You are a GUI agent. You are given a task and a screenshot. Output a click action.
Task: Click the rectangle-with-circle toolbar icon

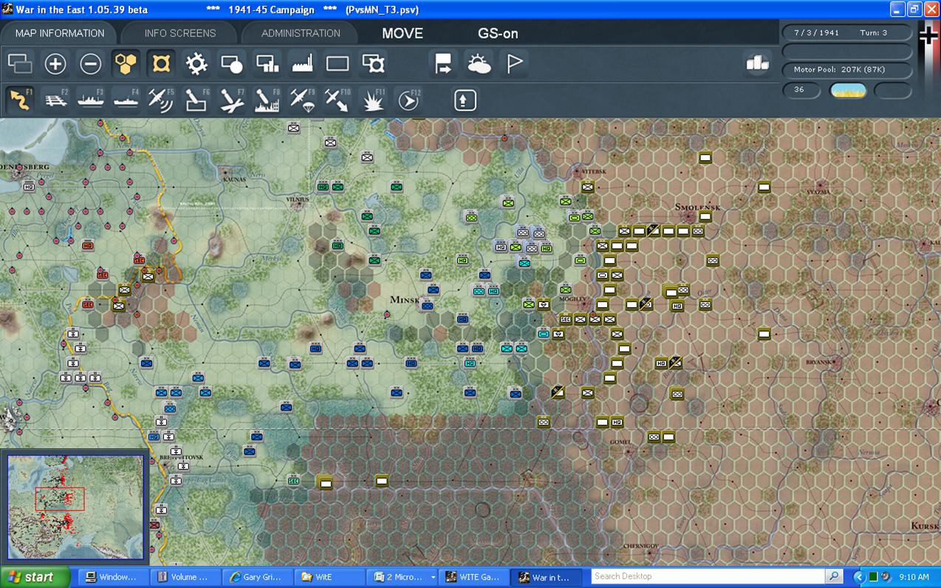[232, 64]
